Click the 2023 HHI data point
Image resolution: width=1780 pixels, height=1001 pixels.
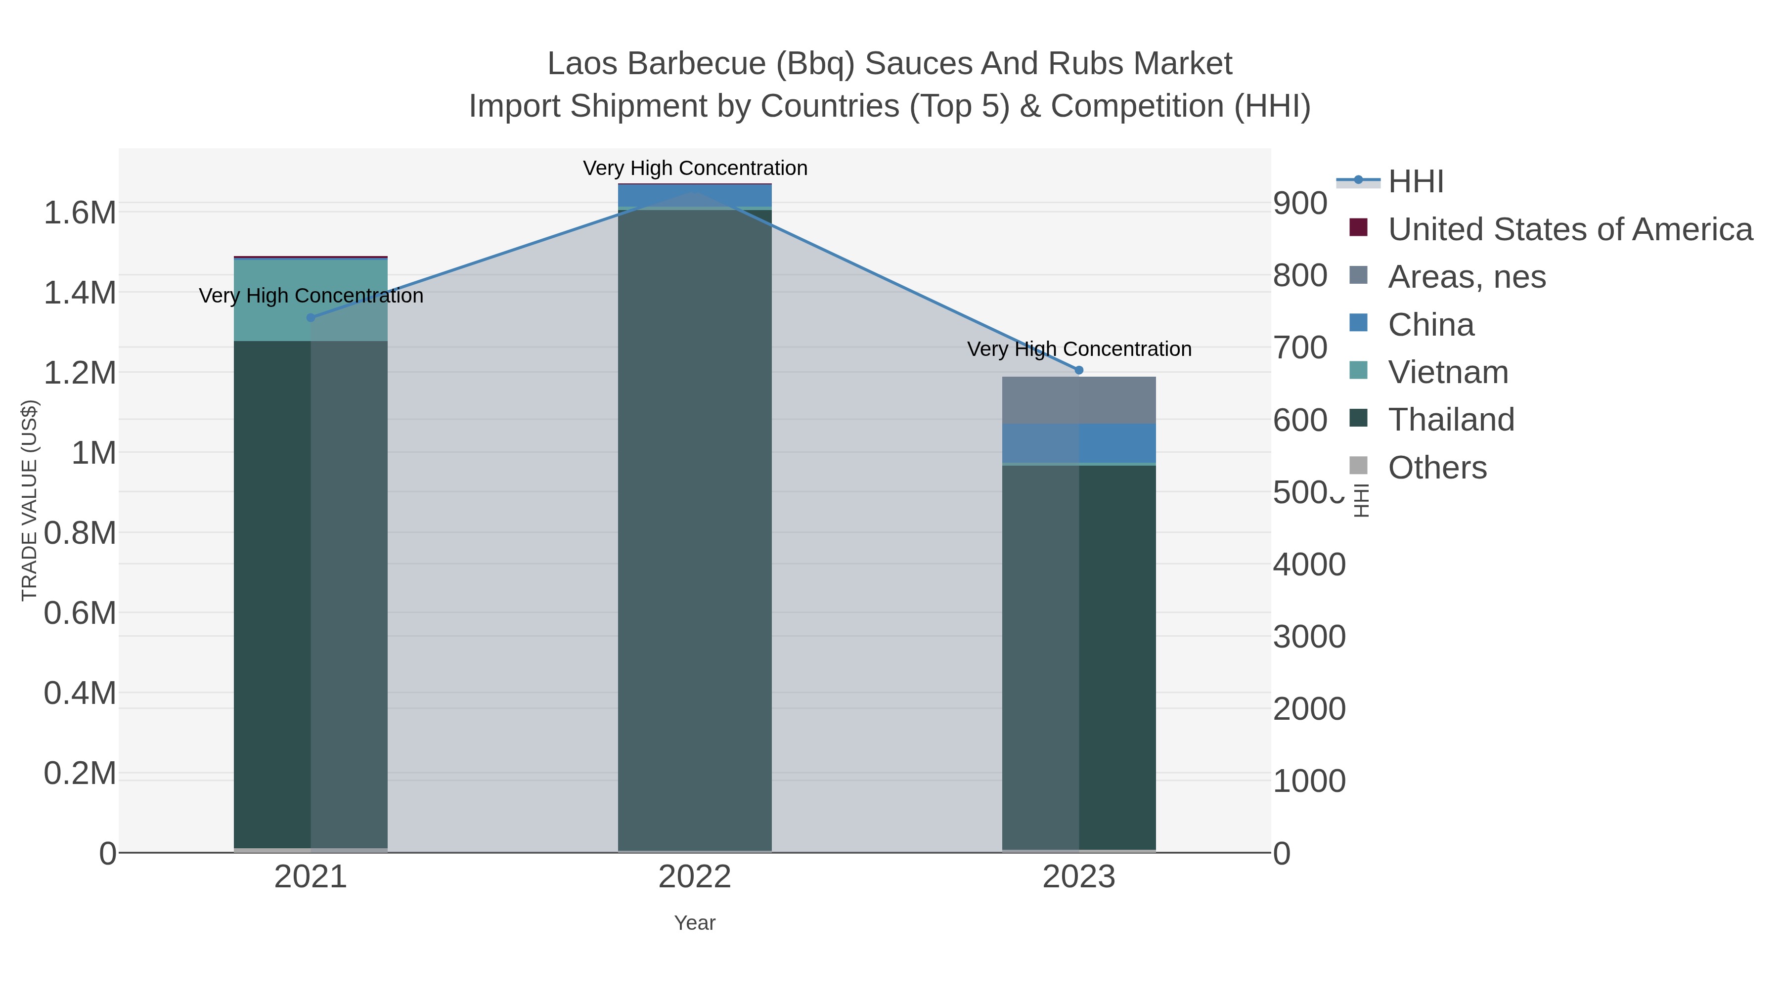1079,370
